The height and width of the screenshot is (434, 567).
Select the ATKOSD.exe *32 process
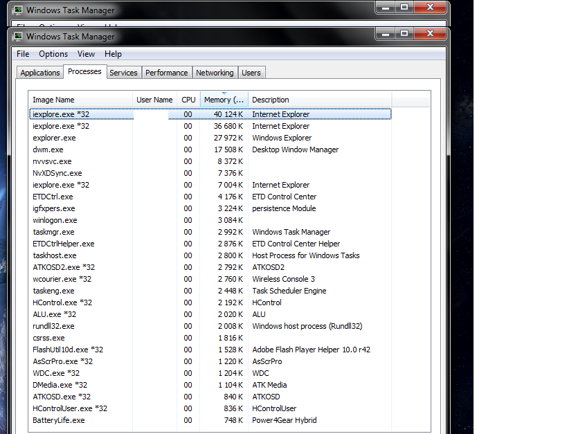point(210,397)
